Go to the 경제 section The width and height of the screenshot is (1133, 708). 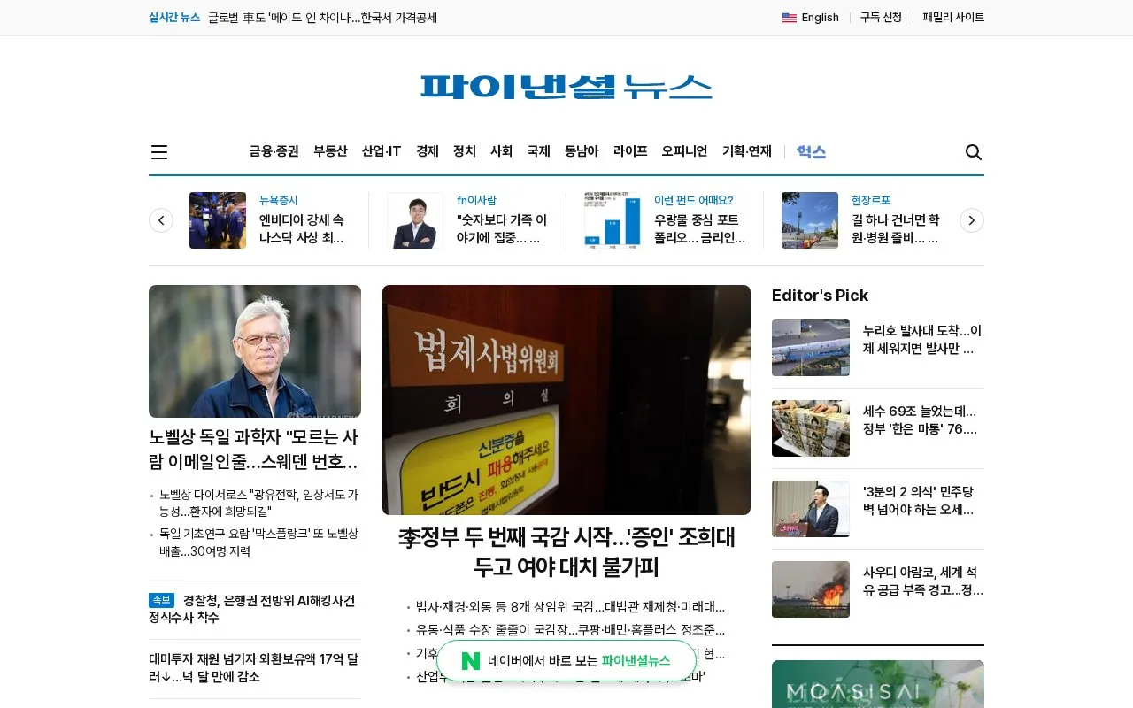428,151
